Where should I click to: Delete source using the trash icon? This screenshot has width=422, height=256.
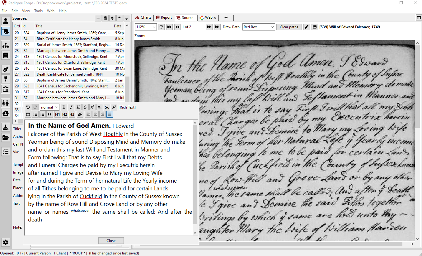(105, 18)
